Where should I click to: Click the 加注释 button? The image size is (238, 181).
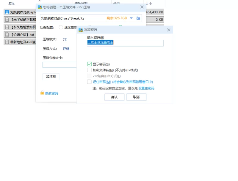(x=51, y=77)
